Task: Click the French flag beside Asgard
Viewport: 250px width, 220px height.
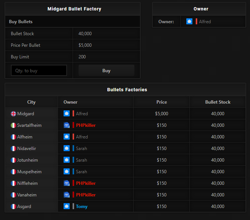Action: (x=13, y=207)
